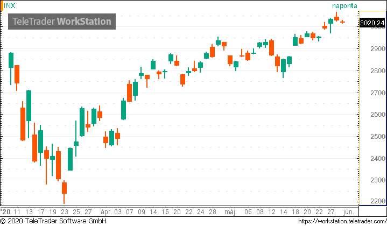Open the workstation.teletrader.com link

342,221
